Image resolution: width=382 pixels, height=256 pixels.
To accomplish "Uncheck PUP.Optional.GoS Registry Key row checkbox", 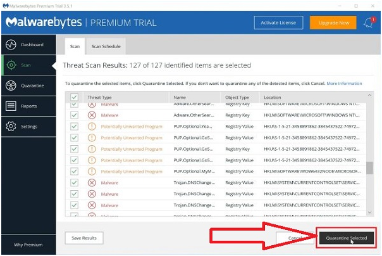I will (74, 149).
